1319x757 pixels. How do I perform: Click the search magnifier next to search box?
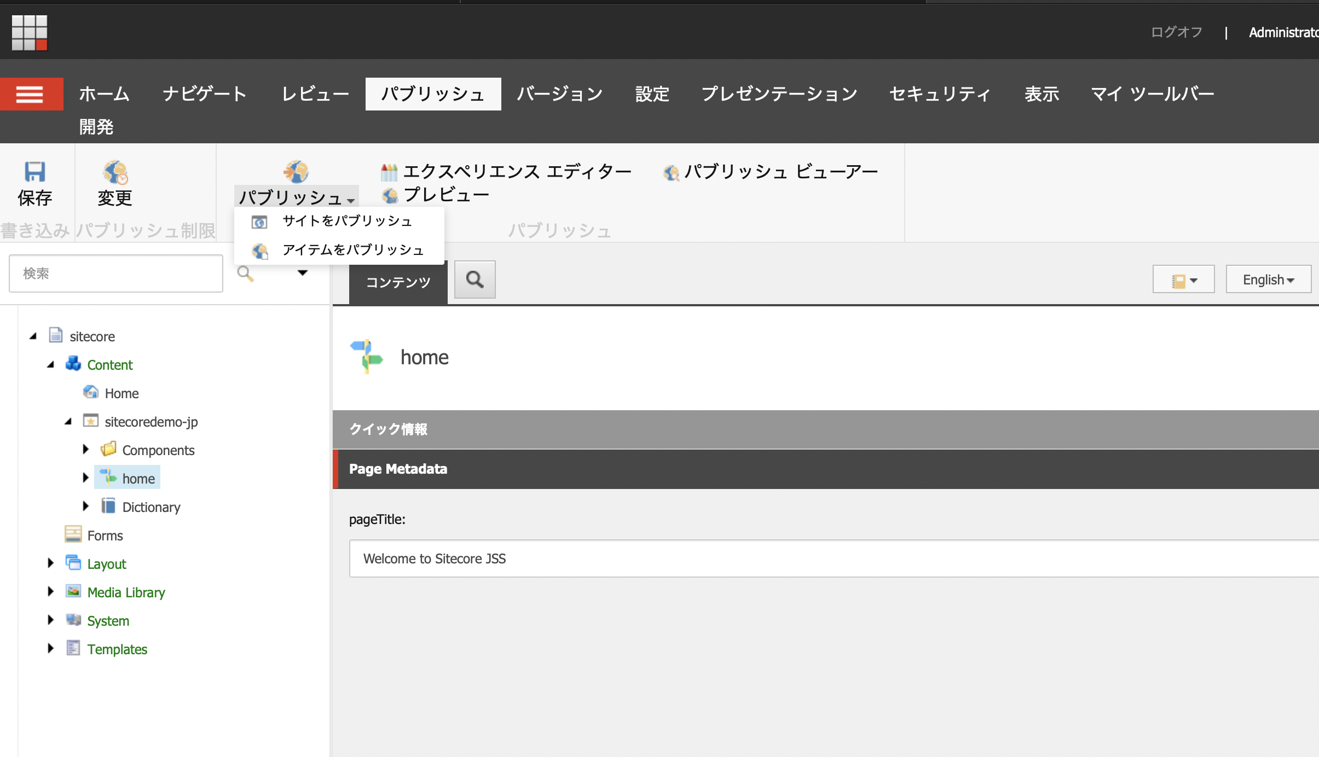(245, 273)
